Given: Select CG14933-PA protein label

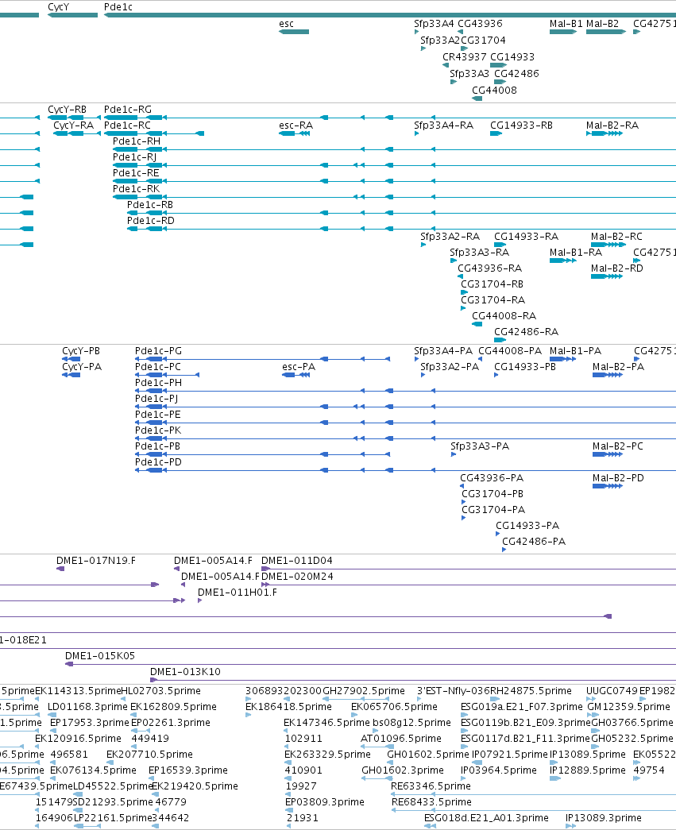Looking at the screenshot, I should tap(527, 525).
